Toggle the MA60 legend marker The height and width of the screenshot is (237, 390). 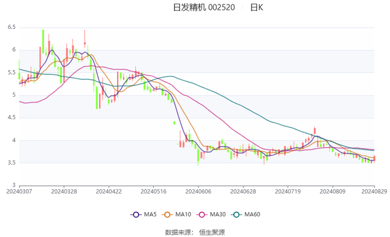[236, 215]
